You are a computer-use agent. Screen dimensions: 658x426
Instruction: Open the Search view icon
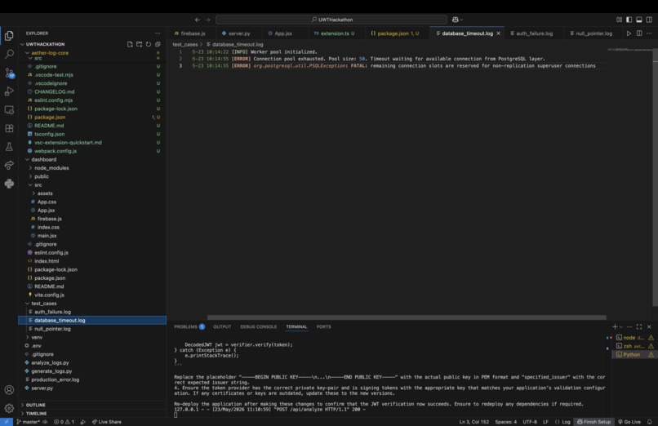[9, 54]
